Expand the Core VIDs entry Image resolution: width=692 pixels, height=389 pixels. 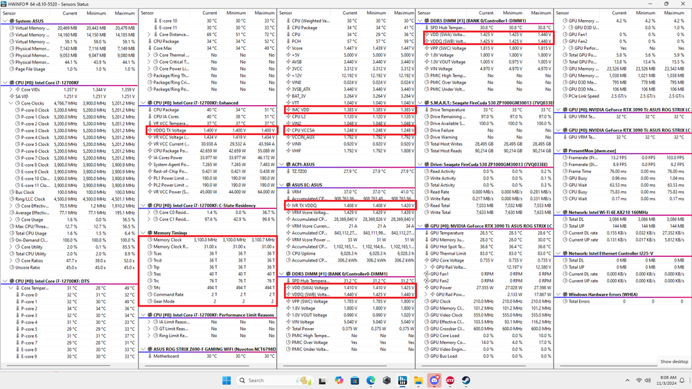click(11, 89)
